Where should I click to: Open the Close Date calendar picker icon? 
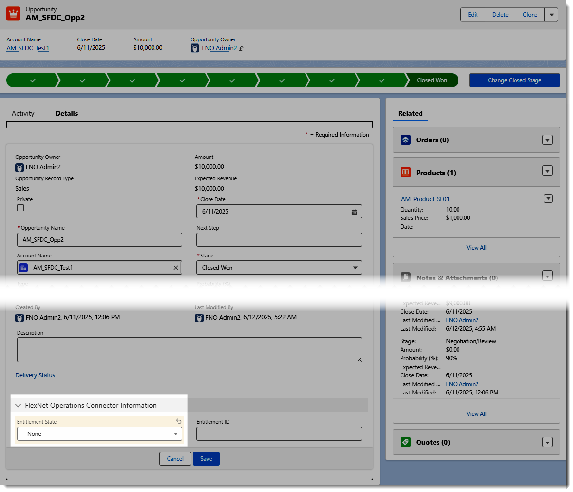pyautogui.click(x=354, y=212)
